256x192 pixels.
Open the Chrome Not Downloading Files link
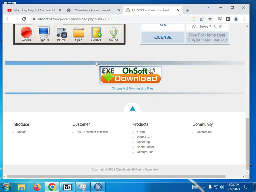[x=132, y=88]
